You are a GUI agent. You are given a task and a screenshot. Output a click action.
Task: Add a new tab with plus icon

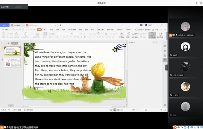pyautogui.click(x=61, y=25)
